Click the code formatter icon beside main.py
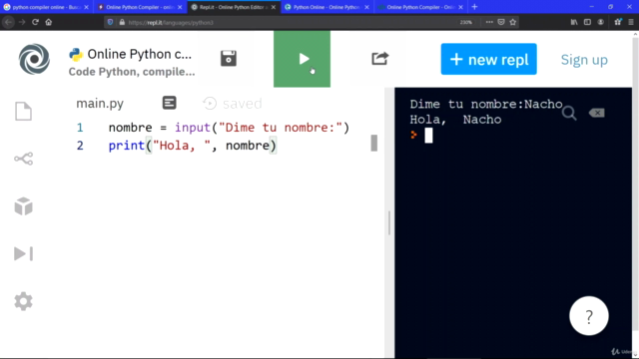639x359 pixels. (169, 103)
